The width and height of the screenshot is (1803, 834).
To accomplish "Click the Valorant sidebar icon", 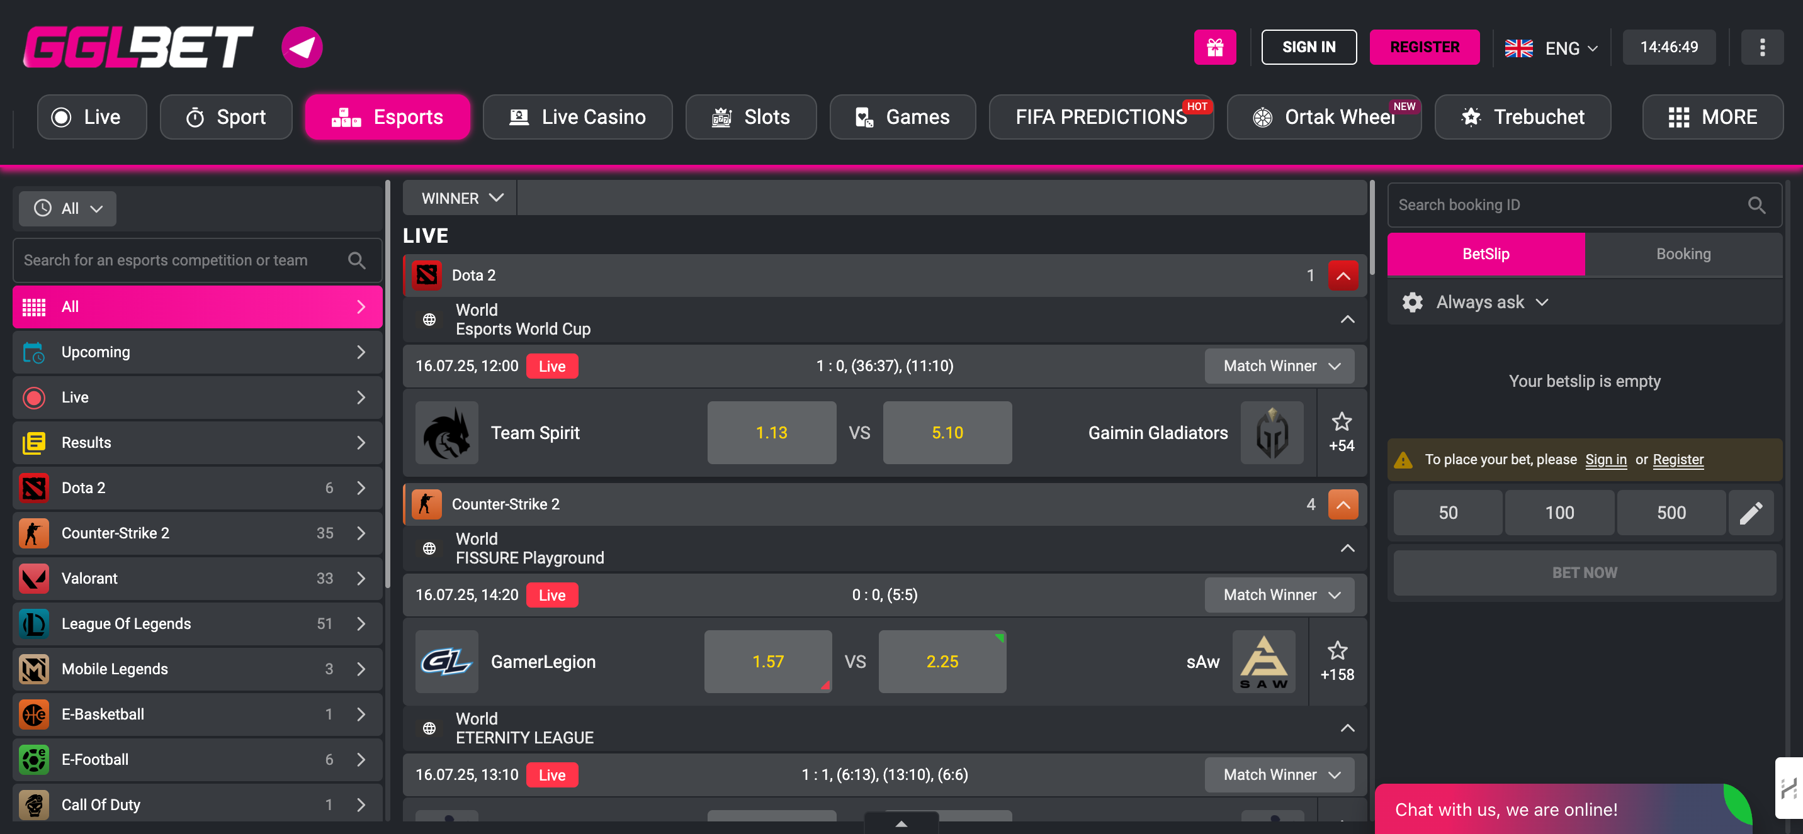I will 33,578.
